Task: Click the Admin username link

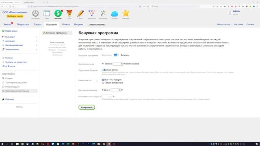Action: (x=236, y=11)
